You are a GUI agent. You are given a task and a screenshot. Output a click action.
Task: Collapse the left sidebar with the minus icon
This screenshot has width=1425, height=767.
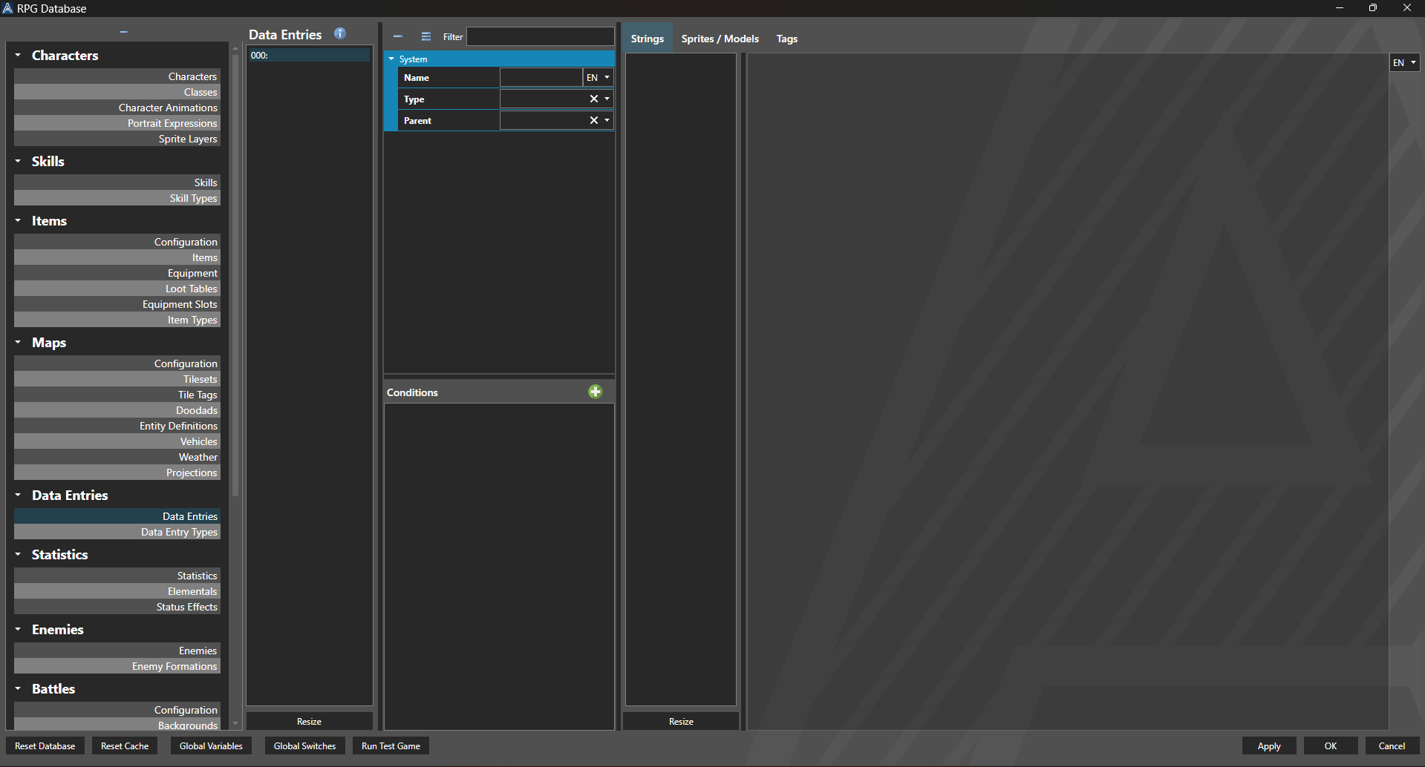tap(123, 32)
